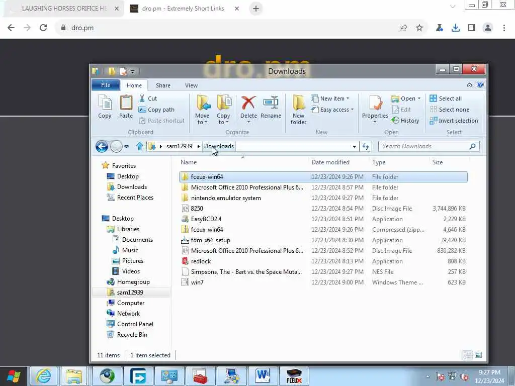Viewport: 515px width, 386px height.
Task: Select the win7 theme file
Action: (323, 282)
